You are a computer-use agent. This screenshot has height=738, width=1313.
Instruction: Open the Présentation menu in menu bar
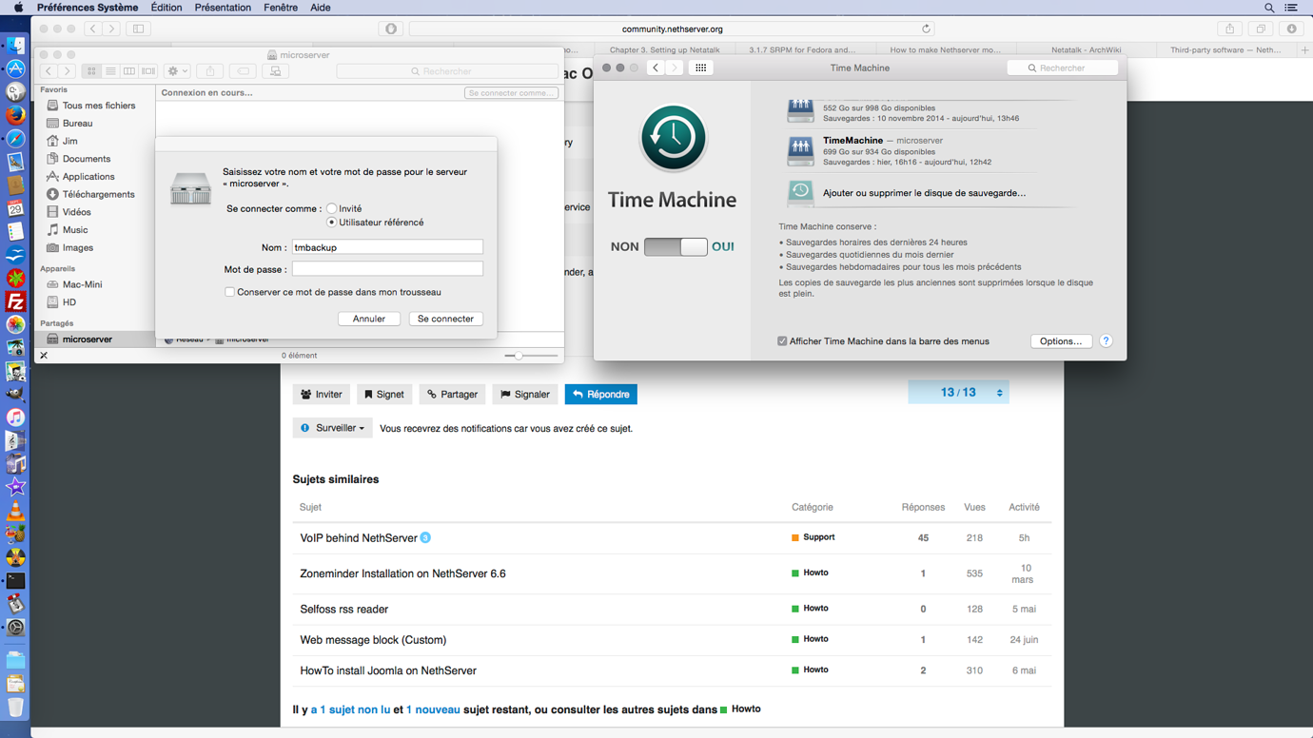(x=223, y=8)
